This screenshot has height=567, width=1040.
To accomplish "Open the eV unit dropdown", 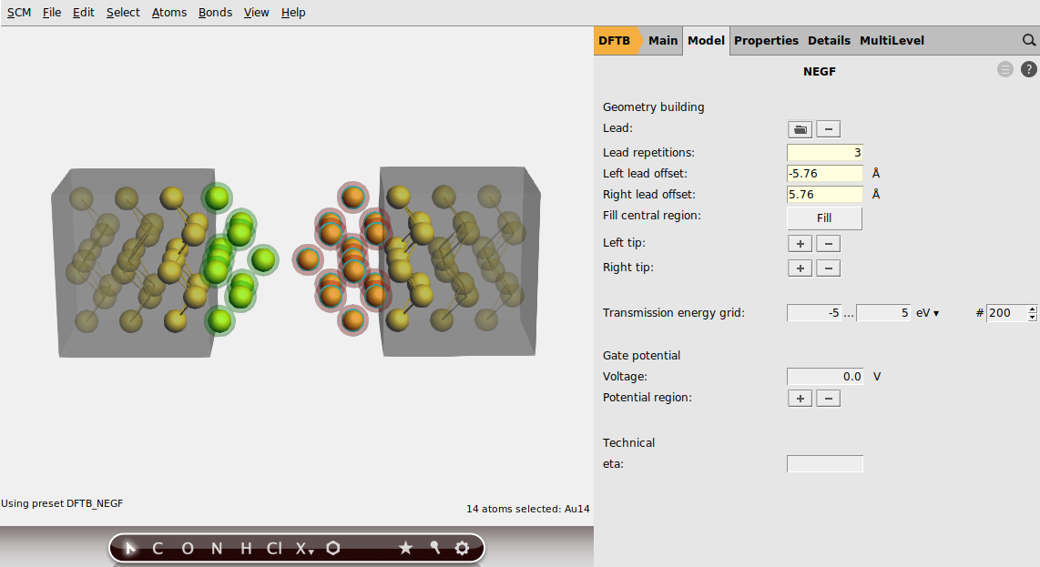I will pyautogui.click(x=928, y=312).
